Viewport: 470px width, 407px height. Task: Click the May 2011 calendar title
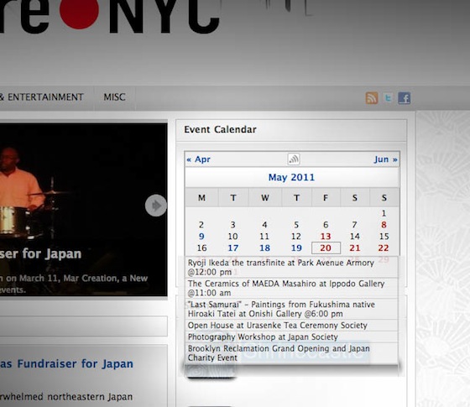click(291, 177)
